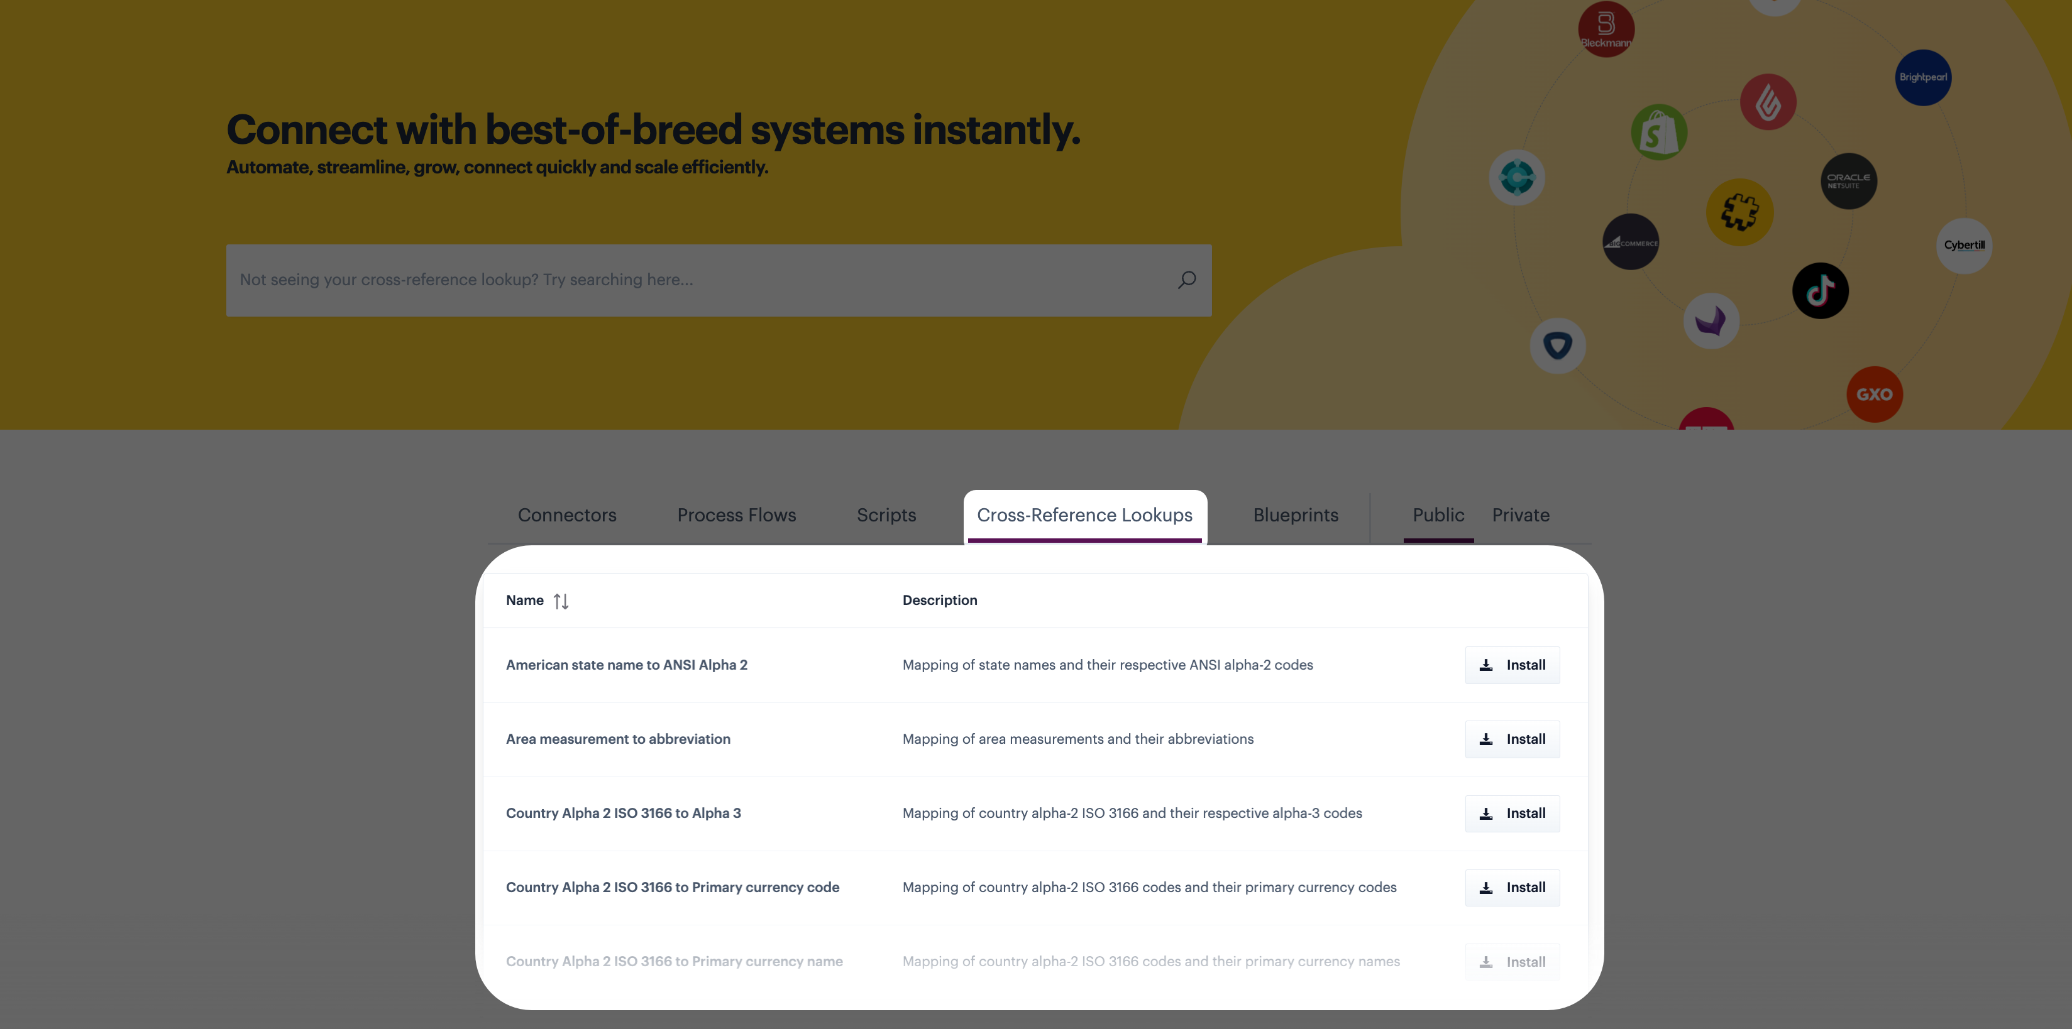
Task: Open Country Alpha 2 to Alpha 3 entry
Action: pyautogui.click(x=624, y=814)
